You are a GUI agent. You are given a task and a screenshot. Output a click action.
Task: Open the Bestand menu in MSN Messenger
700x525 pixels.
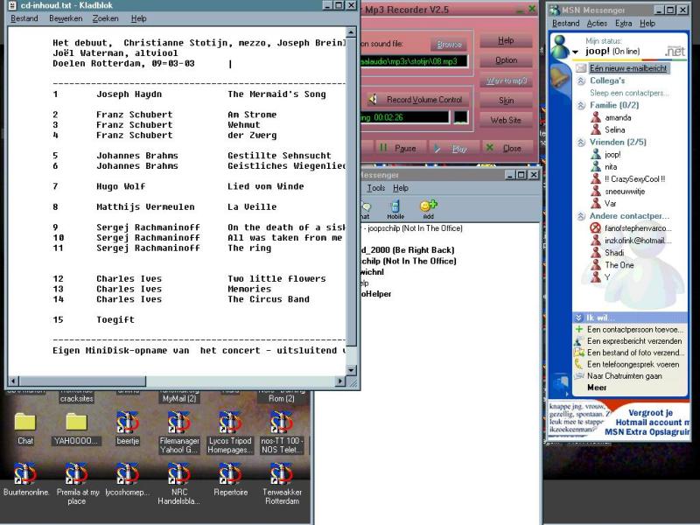coord(565,24)
